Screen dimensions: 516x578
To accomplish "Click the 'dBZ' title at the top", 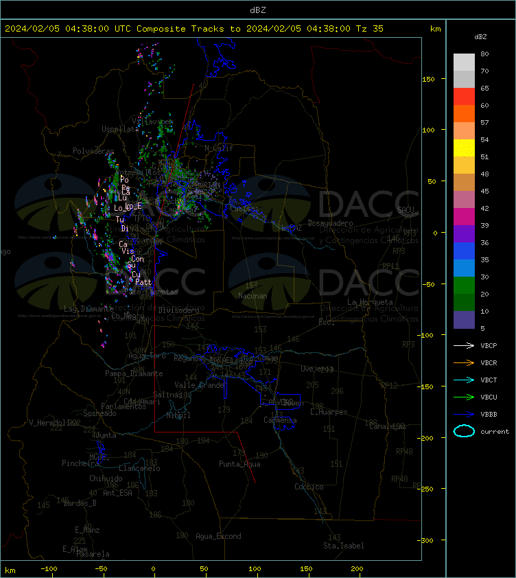I will click(x=257, y=10).
